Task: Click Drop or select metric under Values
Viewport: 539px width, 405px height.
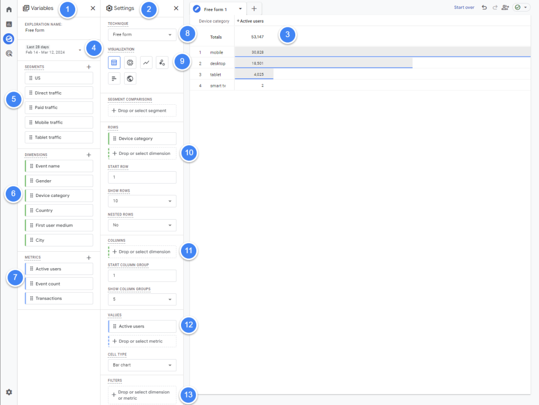Action: [x=142, y=341]
